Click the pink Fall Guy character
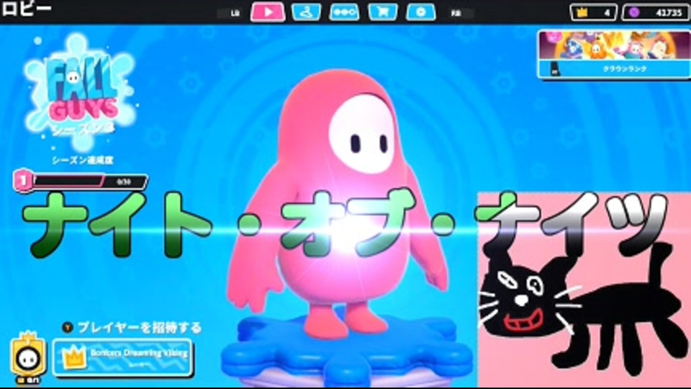The height and width of the screenshot is (389, 691). click(x=338, y=203)
